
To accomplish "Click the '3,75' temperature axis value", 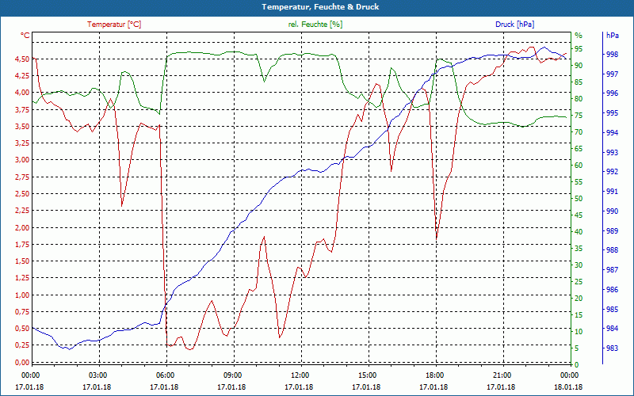I will pos(22,109).
